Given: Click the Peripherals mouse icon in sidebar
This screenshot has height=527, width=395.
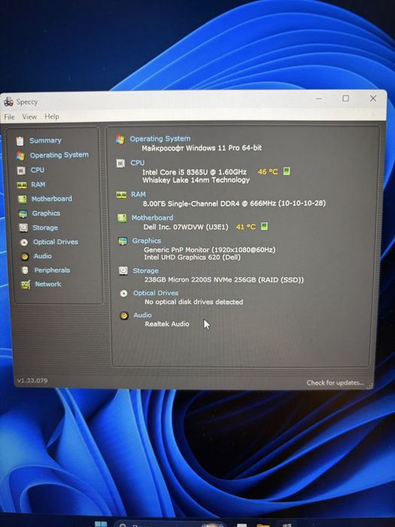Looking at the screenshot, I should (25, 270).
